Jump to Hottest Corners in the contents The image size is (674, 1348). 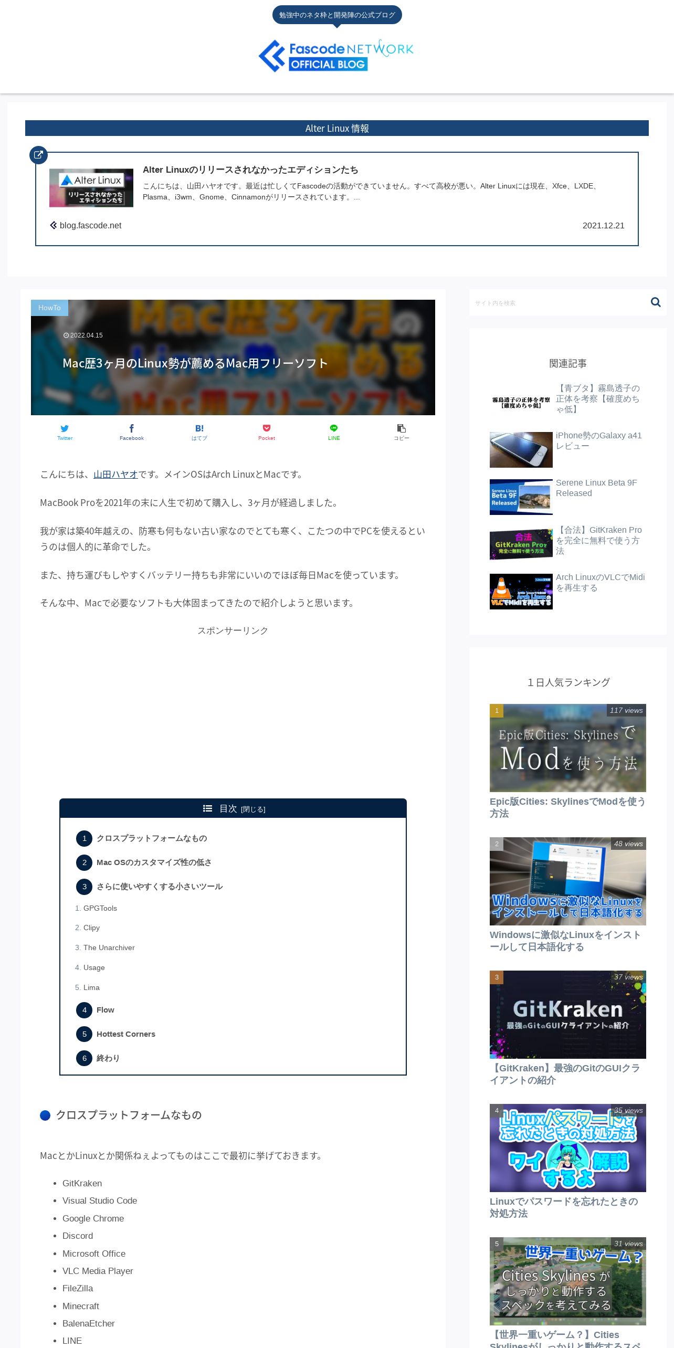coord(126,1034)
